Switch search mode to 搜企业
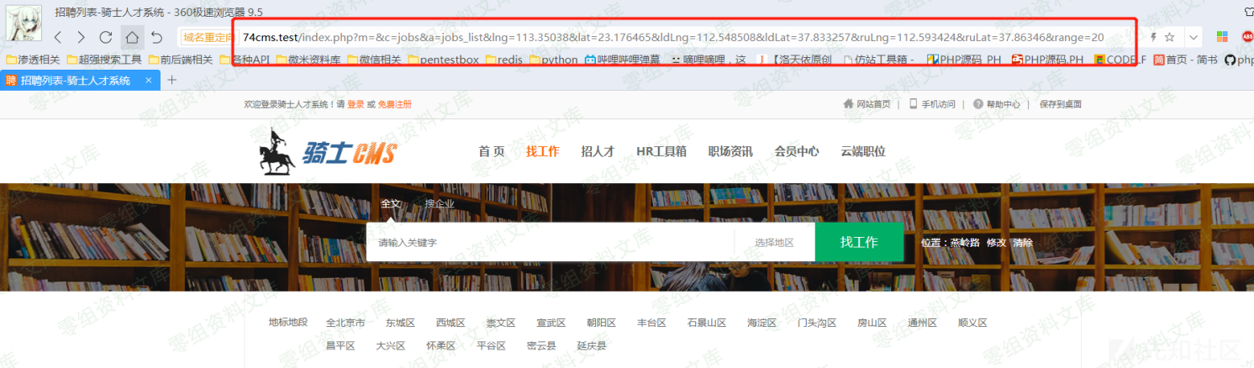 pyautogui.click(x=439, y=204)
